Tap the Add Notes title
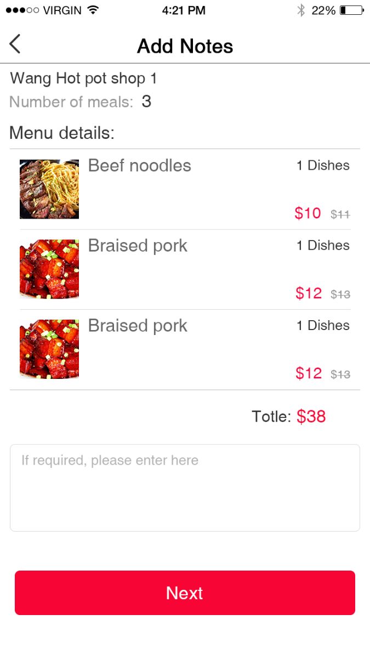The height and width of the screenshot is (659, 370). tap(185, 46)
